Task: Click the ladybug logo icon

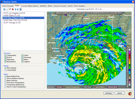Action: click(130, 94)
